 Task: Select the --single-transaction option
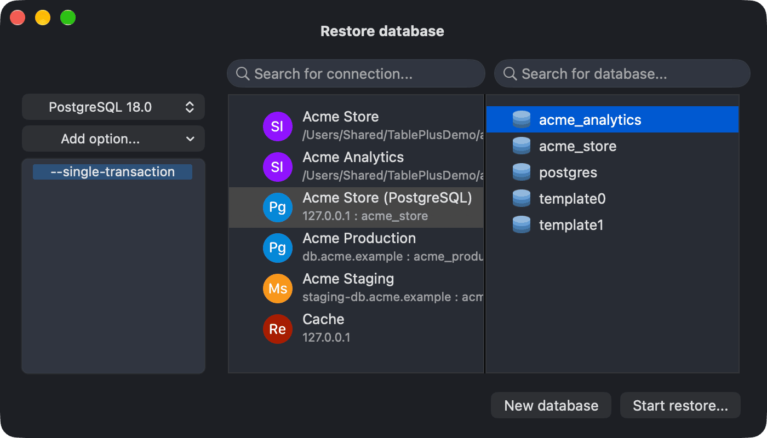click(x=112, y=172)
